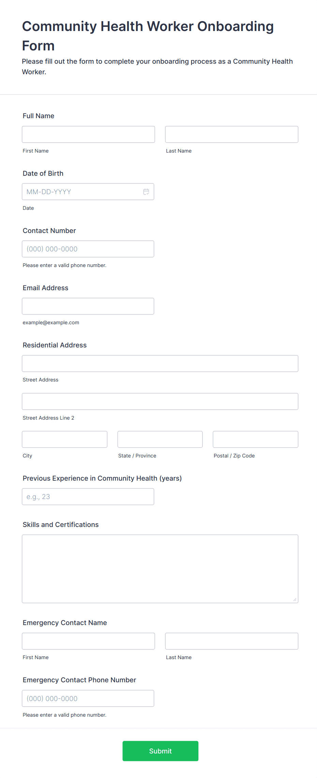Submit the onboarding form

[161, 751]
